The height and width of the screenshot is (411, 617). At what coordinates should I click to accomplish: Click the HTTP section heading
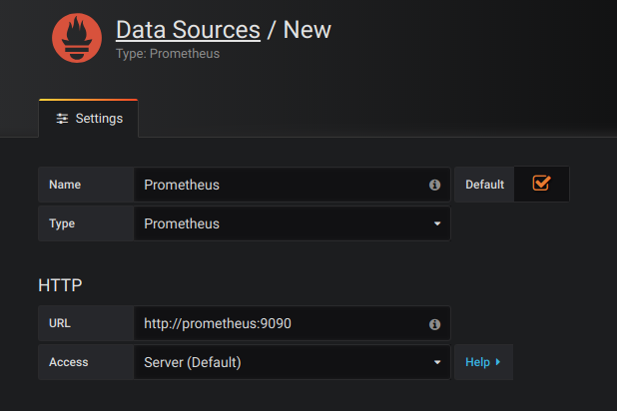(x=60, y=285)
